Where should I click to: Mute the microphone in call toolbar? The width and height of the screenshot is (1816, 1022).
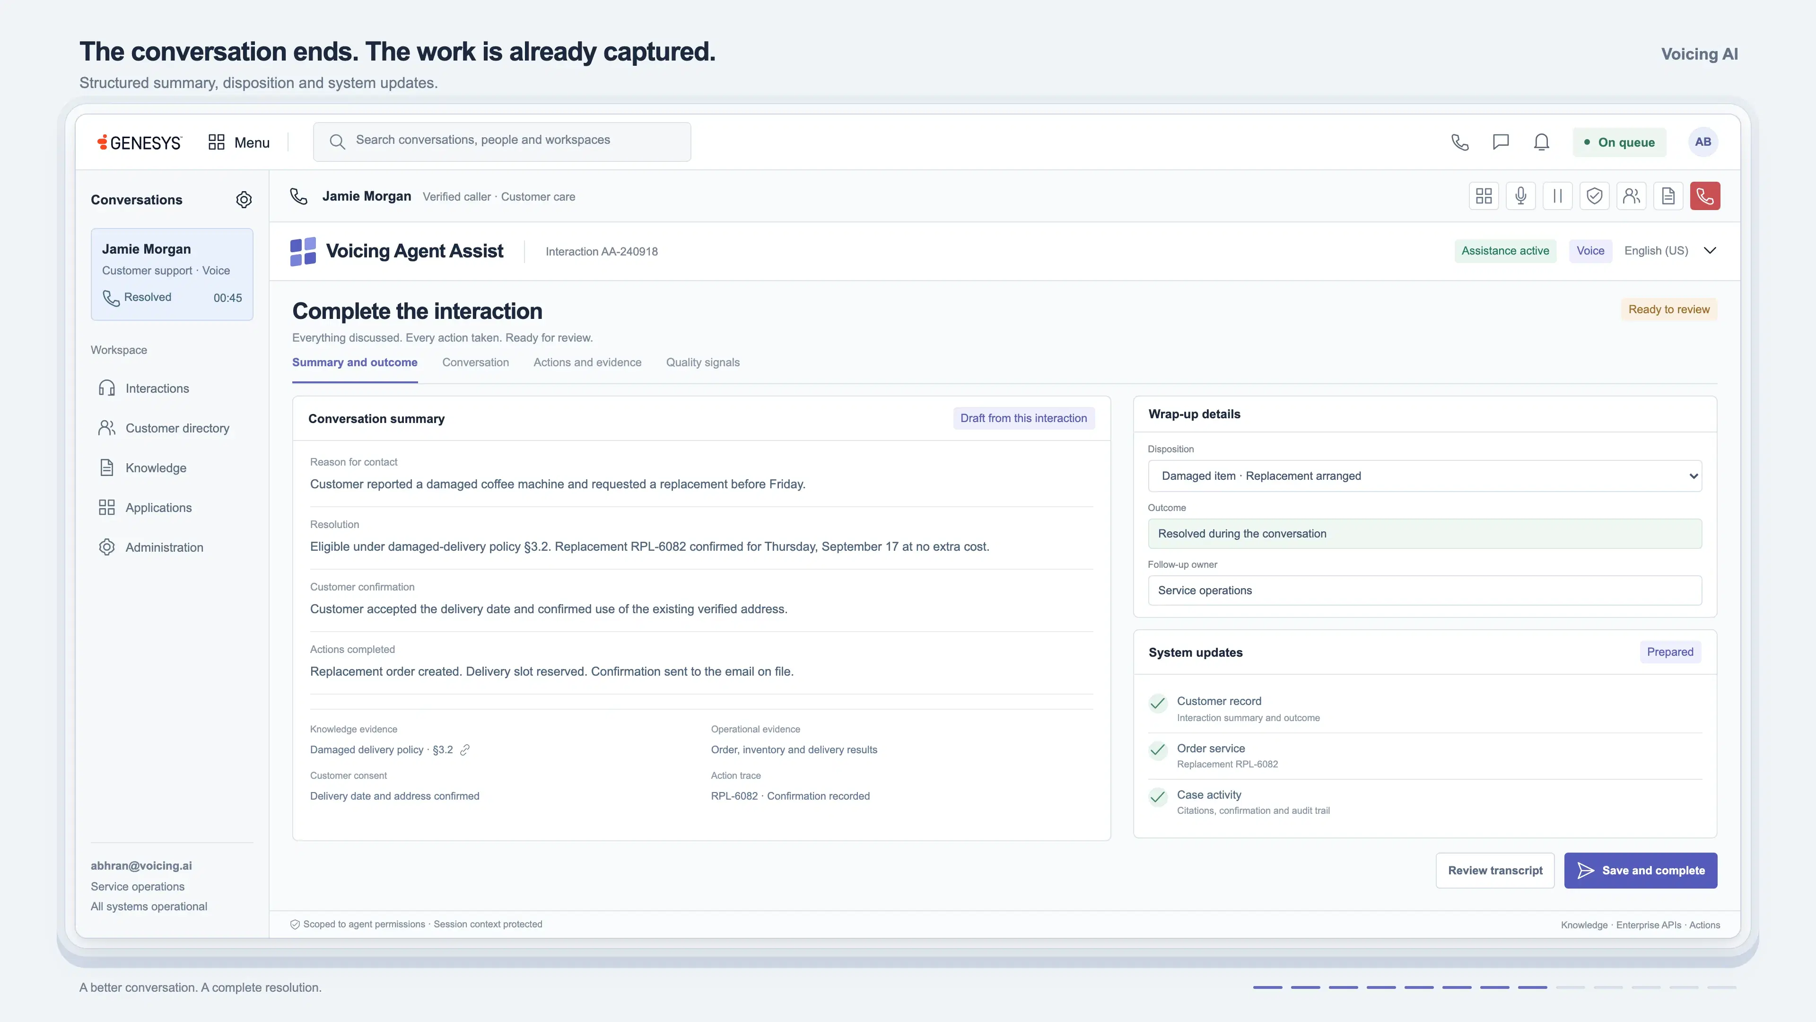point(1520,196)
